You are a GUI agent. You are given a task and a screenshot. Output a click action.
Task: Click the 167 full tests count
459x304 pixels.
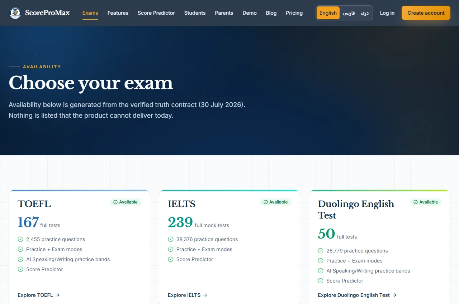coord(39,222)
